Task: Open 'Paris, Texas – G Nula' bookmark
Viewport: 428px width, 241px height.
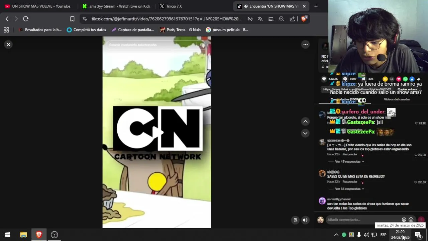Action: click(x=180, y=30)
